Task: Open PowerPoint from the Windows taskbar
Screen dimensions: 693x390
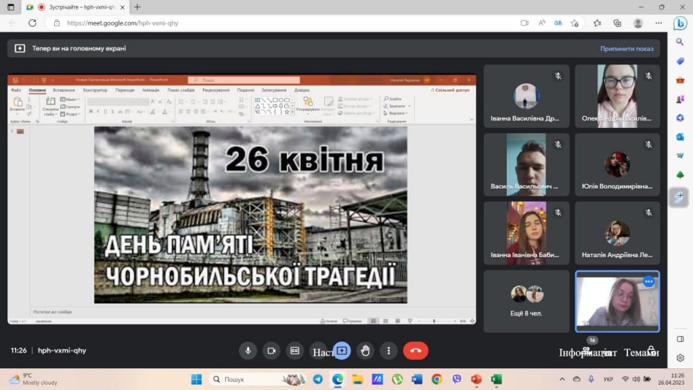Action: pos(476,379)
